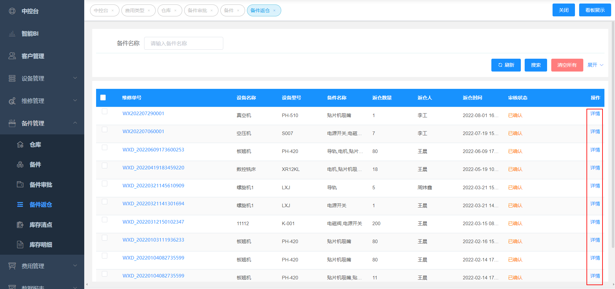Click the 备件审批 folder icon
This screenshot has height=289, width=615.
tap(20, 184)
